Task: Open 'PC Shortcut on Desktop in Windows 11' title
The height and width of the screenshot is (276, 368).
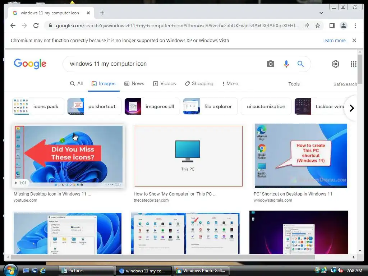Action: [293, 194]
